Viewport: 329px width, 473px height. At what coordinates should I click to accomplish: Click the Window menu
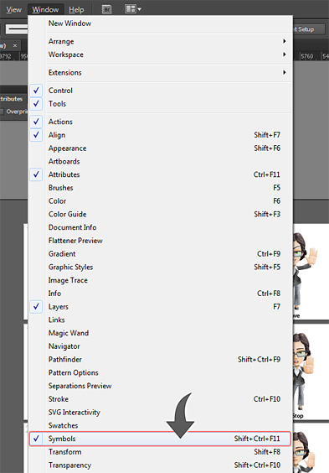pyautogui.click(x=45, y=10)
